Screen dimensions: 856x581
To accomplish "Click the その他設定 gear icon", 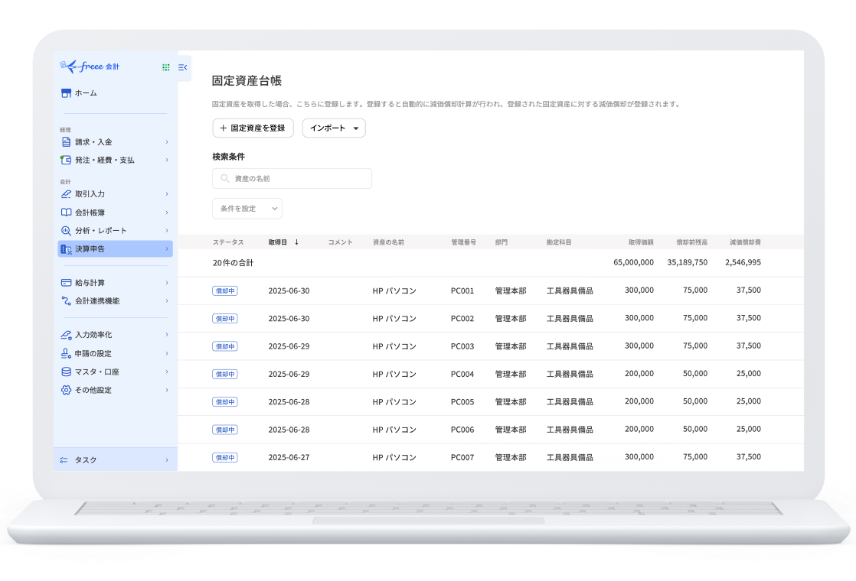I will point(66,390).
